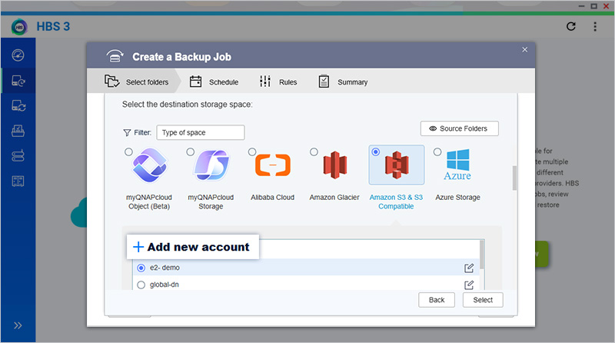Click the account list scrollbar
The image size is (615, 343).
point(482,255)
